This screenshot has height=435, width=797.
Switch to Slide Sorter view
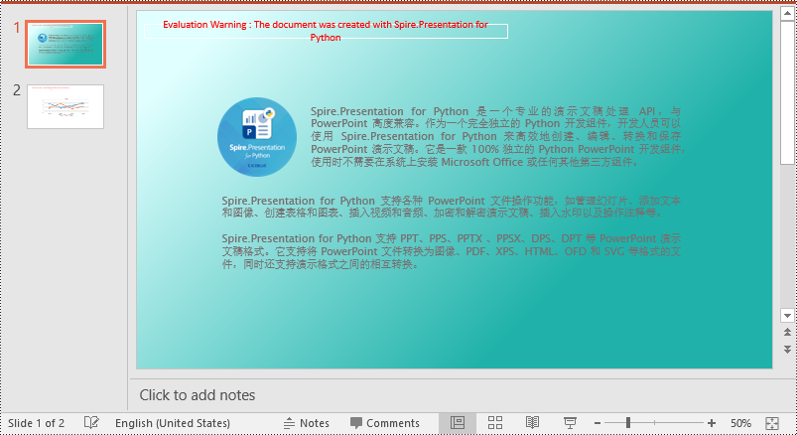[495, 423]
